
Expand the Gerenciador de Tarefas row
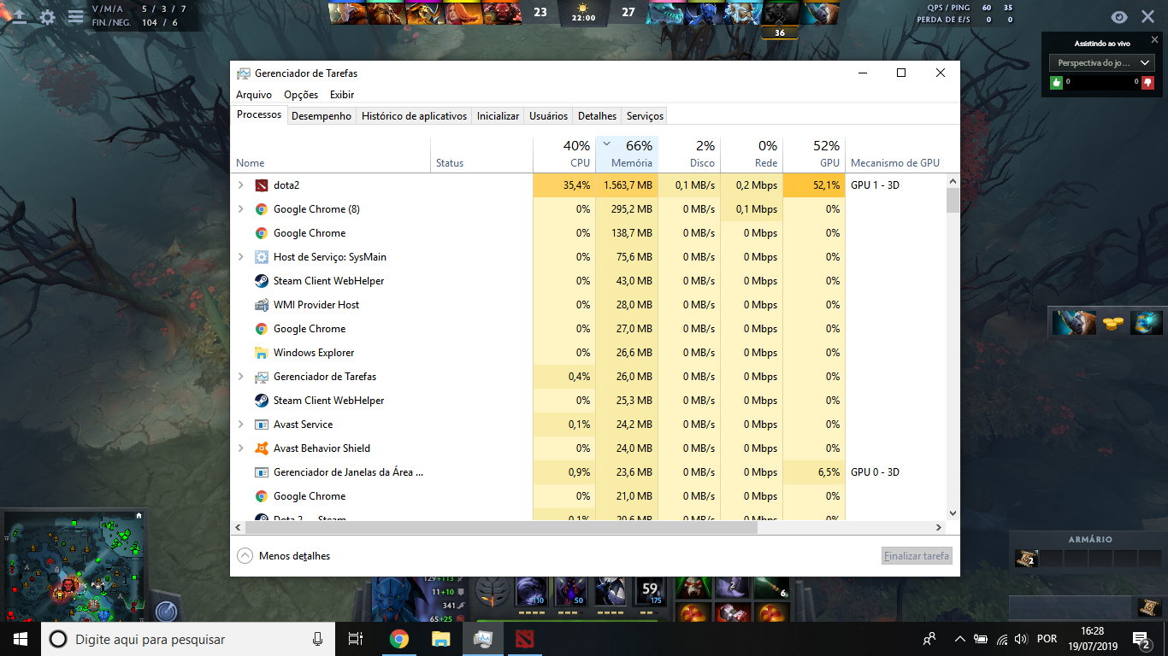241,377
